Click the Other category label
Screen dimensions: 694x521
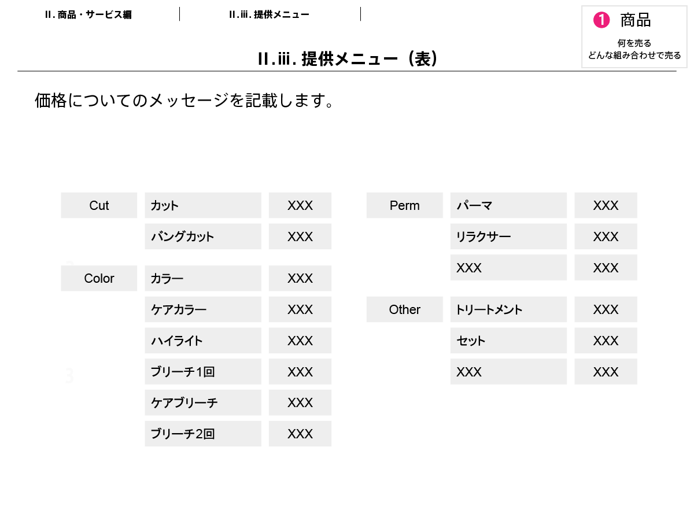404,309
